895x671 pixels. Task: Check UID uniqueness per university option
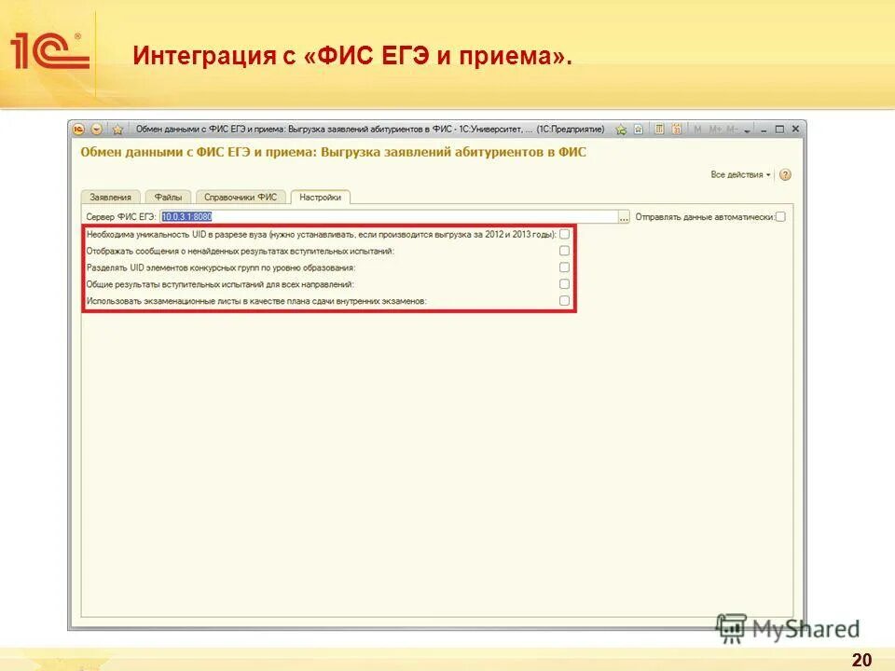coord(563,235)
